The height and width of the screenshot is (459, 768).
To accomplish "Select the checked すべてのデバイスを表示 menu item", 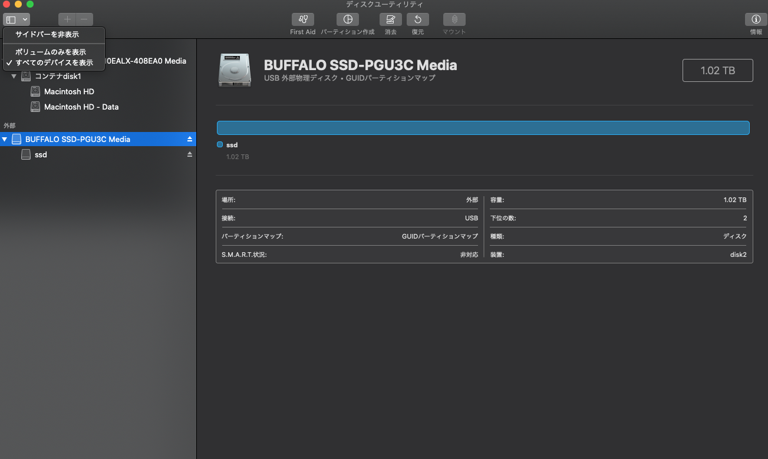I will (54, 62).
